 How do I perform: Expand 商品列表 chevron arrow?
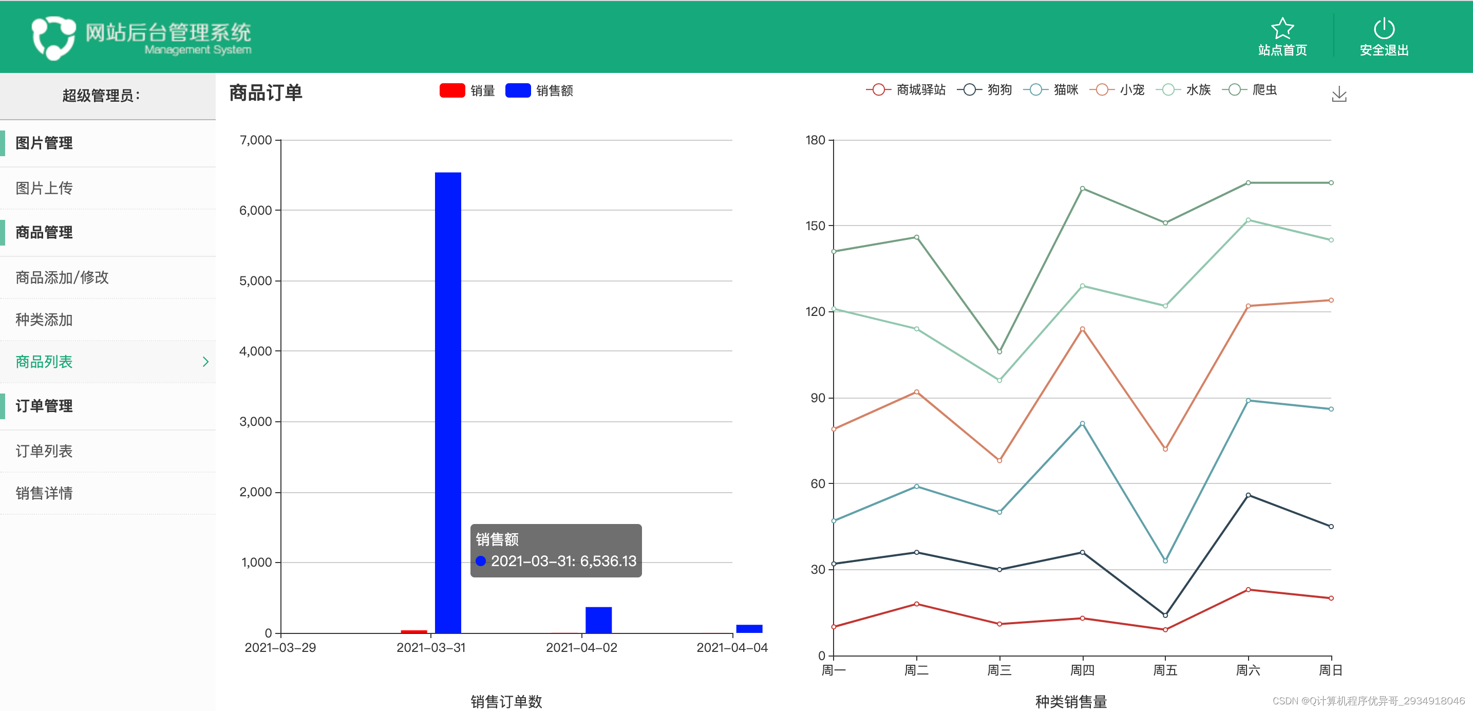205,362
